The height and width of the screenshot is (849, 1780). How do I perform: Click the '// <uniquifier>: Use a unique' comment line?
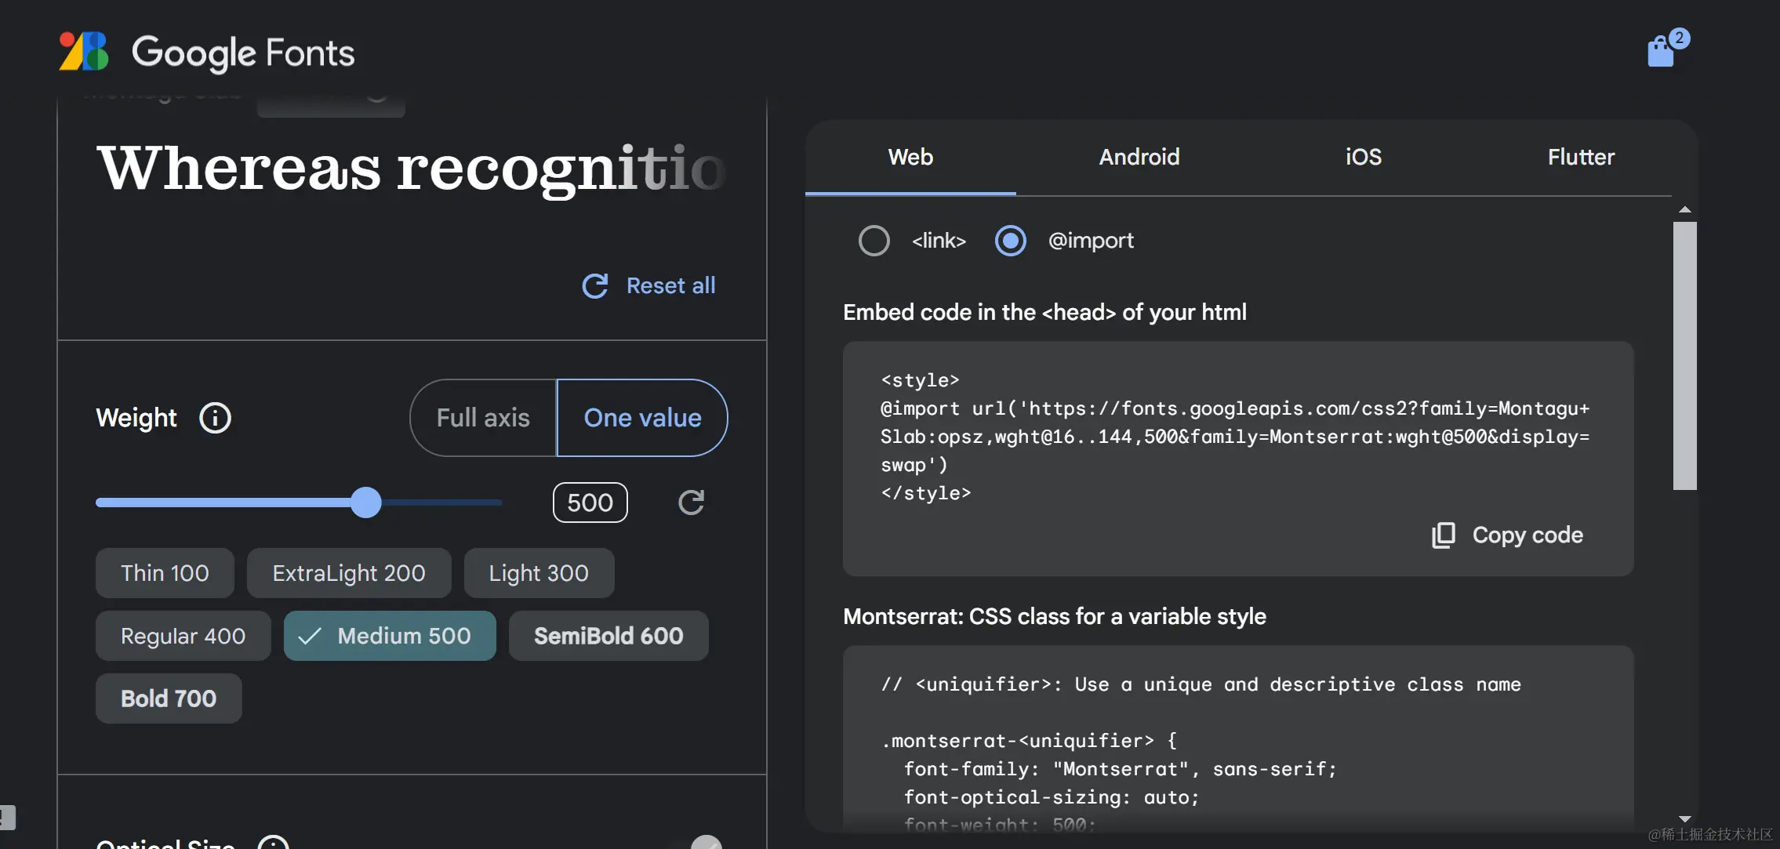[1201, 684]
